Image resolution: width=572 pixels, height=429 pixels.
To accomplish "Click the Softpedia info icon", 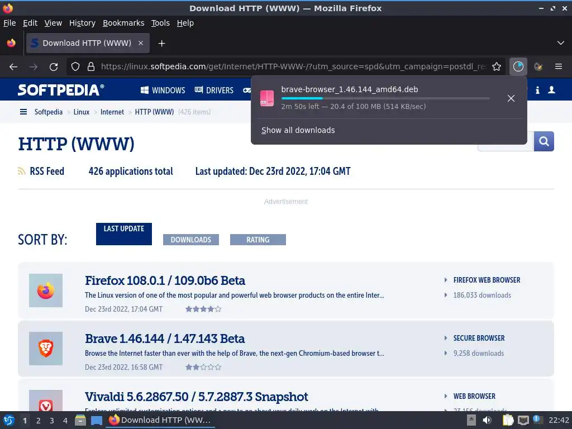I will (537, 90).
